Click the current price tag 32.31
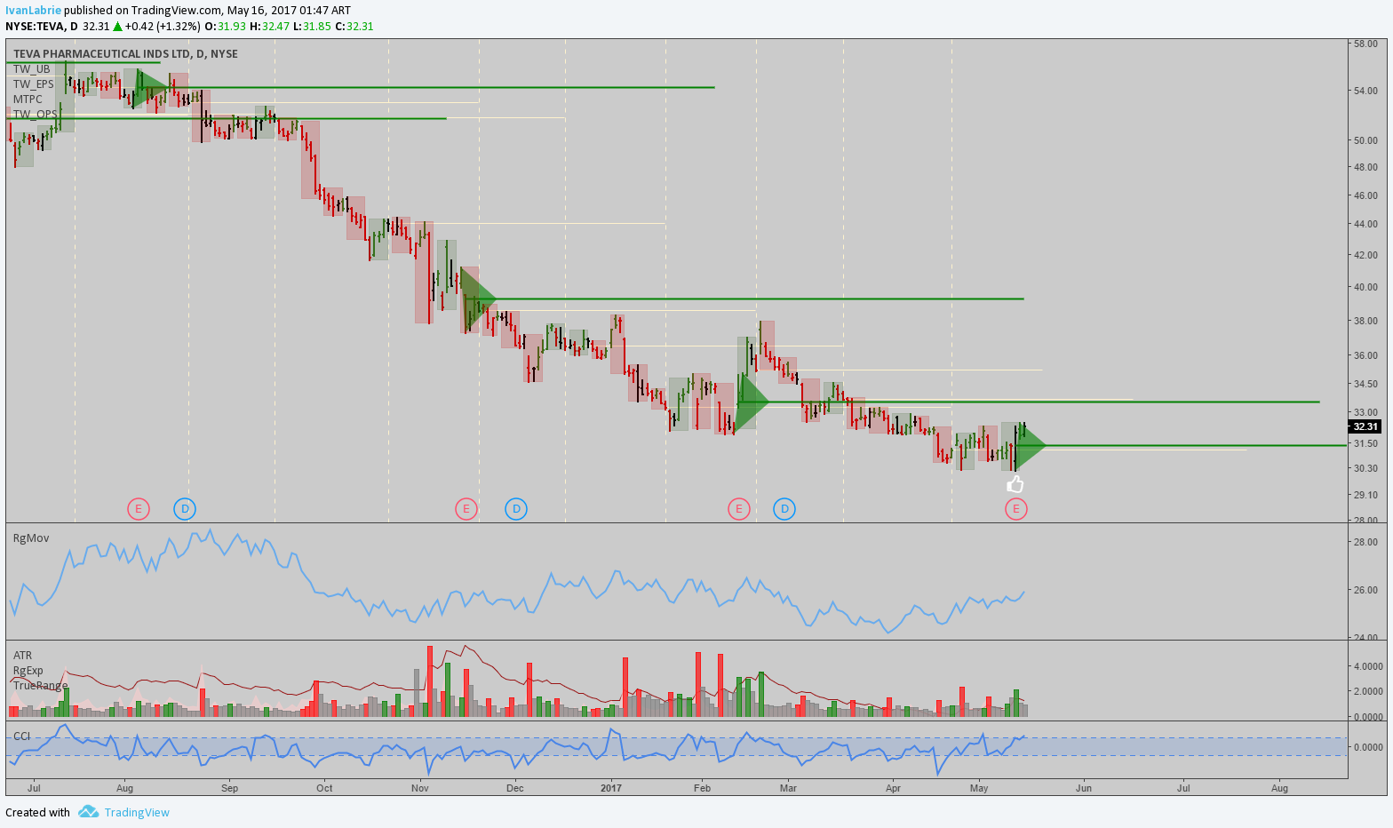 (x=1365, y=426)
